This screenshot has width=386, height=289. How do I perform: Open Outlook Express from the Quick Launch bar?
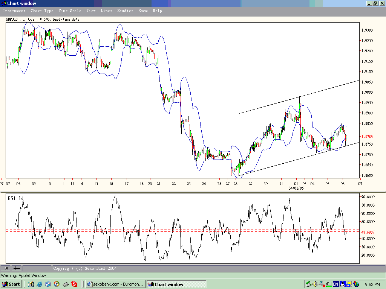48,284
